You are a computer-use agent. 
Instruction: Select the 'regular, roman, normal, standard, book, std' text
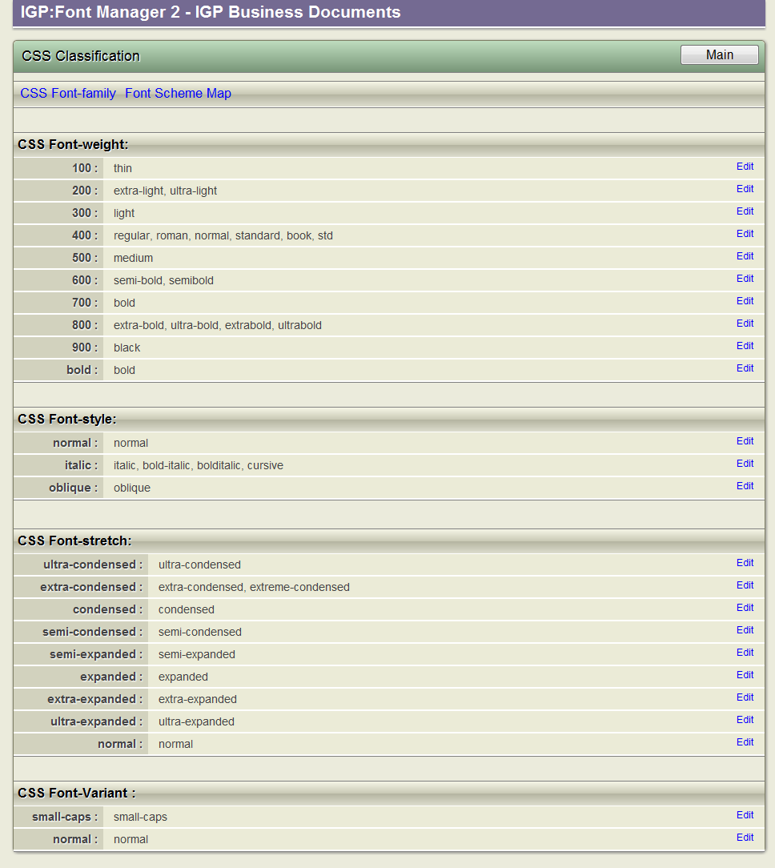223,236
